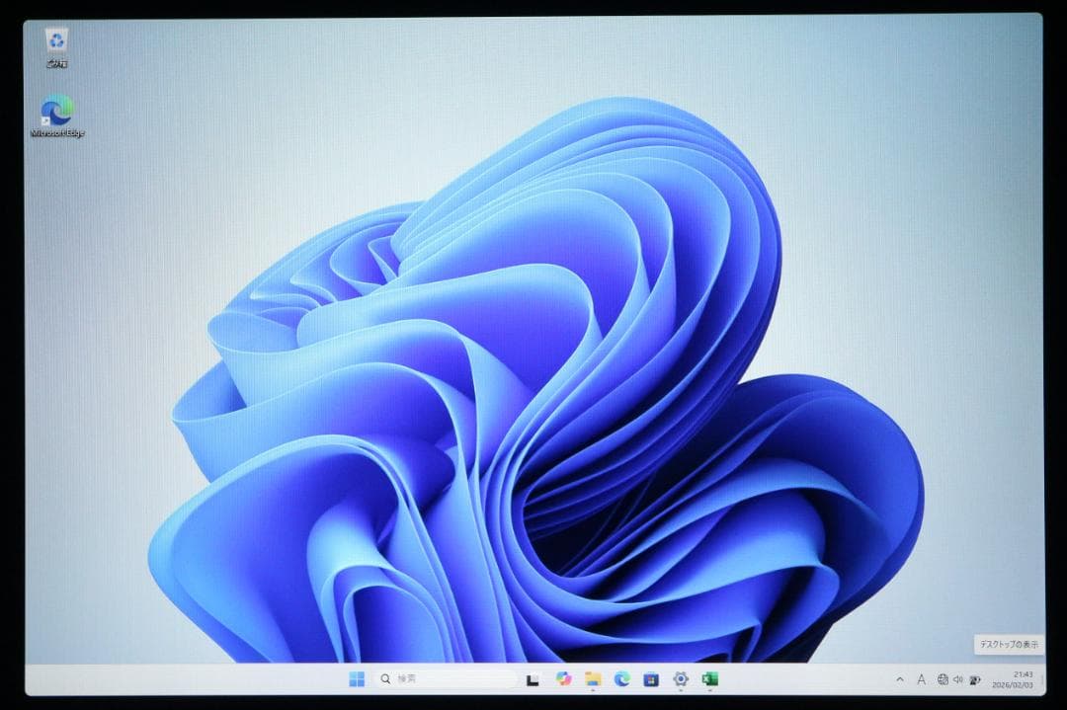Screen dimensions: 1067x710
Task: Launch Copilot from the taskbar
Action: coord(563,679)
